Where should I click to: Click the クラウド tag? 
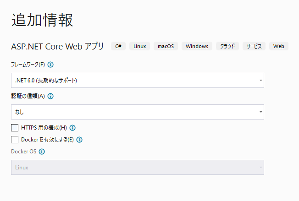[x=227, y=46]
